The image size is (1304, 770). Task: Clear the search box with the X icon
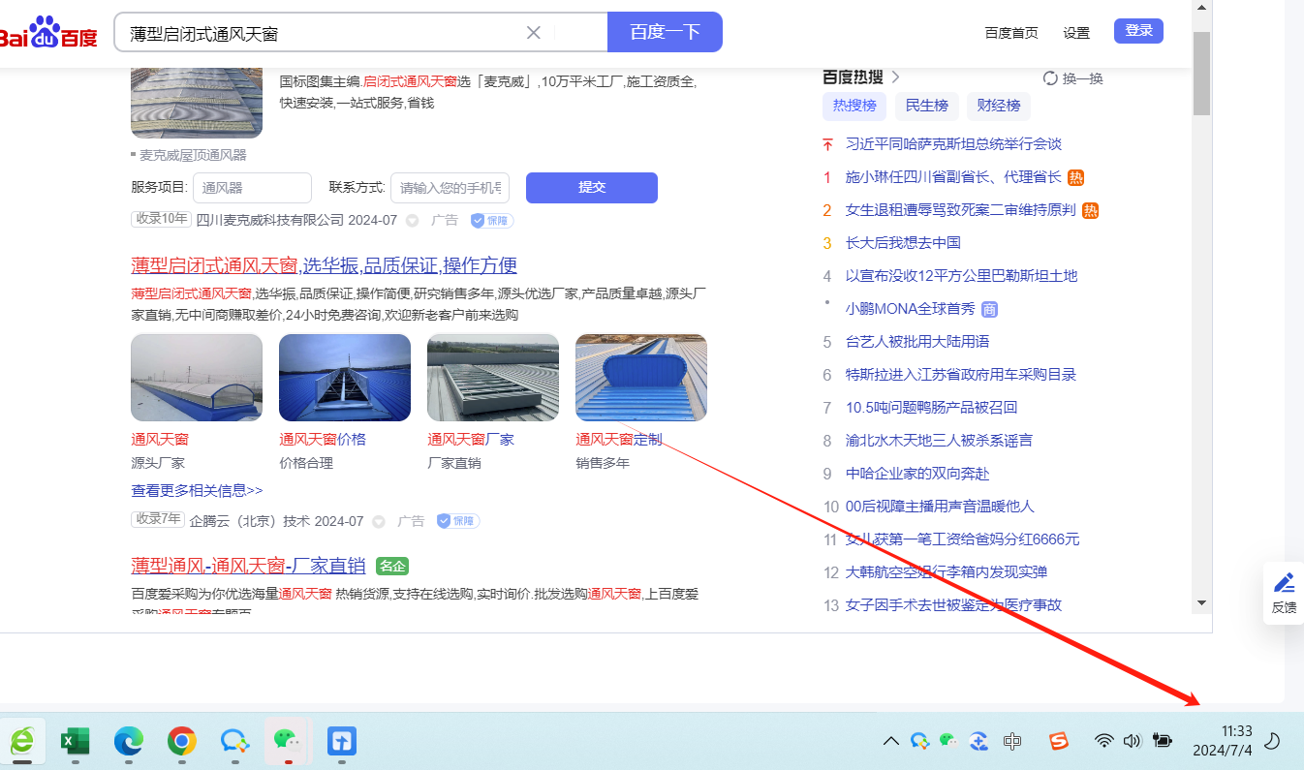[533, 33]
